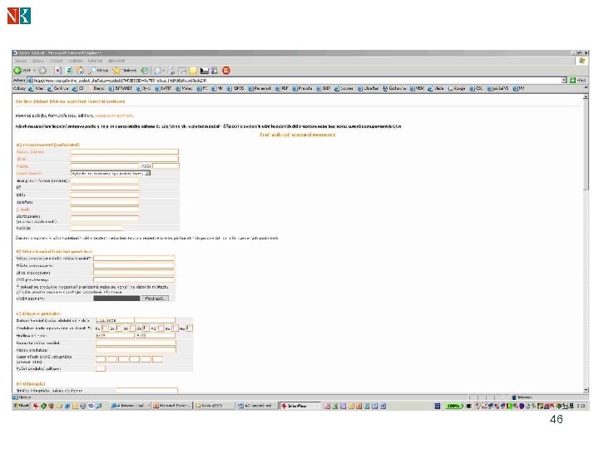The width and height of the screenshot is (599, 449).
Task: Tick the Pá weekday checkbox
Action: [161, 328]
